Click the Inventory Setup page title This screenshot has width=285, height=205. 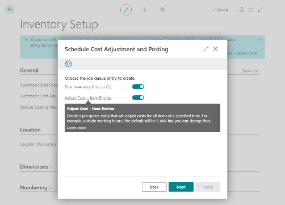click(x=59, y=24)
